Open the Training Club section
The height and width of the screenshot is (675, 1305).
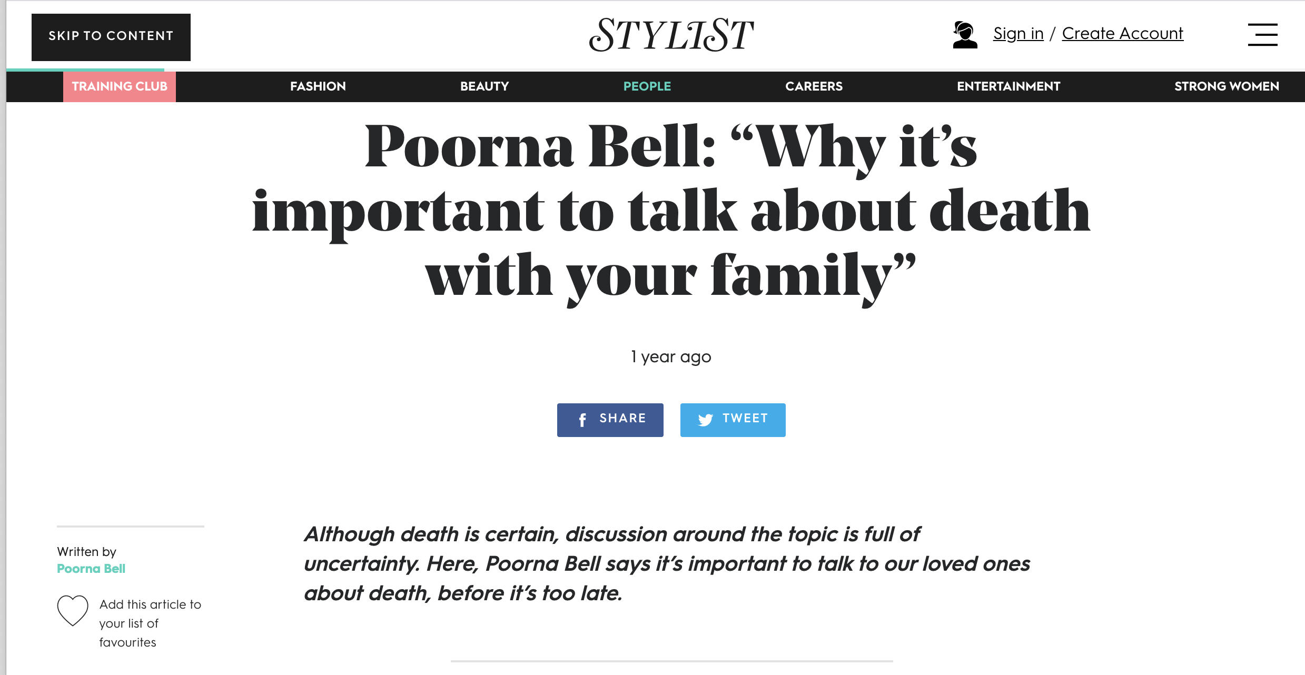point(120,86)
